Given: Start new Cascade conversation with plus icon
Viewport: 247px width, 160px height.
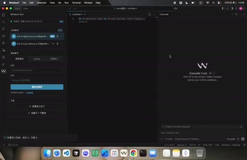Looking at the screenshot, I should point(232,14).
